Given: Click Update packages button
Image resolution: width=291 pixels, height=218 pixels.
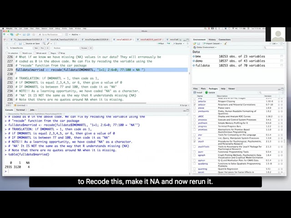Looking at the screenshot, I should tap(210, 93).
